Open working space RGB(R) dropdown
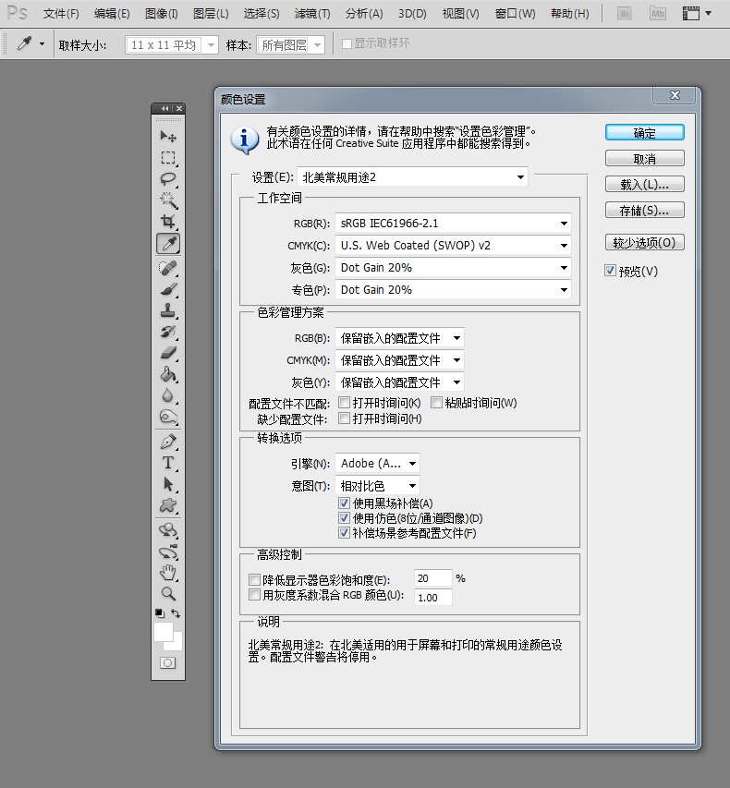 pyautogui.click(x=453, y=224)
